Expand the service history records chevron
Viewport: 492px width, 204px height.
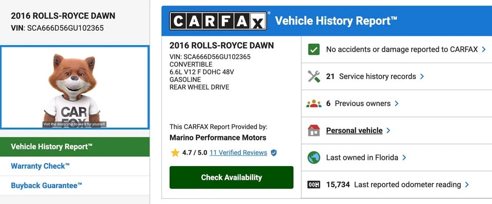(422, 76)
